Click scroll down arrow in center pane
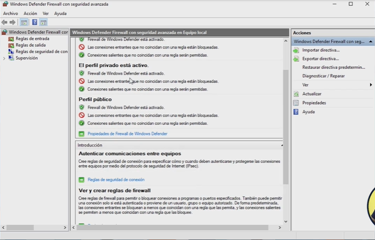The width and height of the screenshot is (375, 240). (286, 222)
